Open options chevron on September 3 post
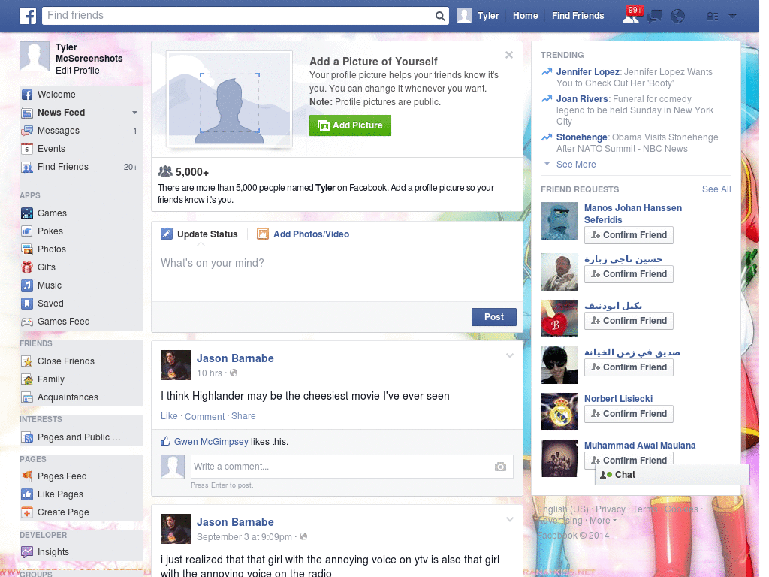This screenshot has height=577, width=769. (510, 520)
